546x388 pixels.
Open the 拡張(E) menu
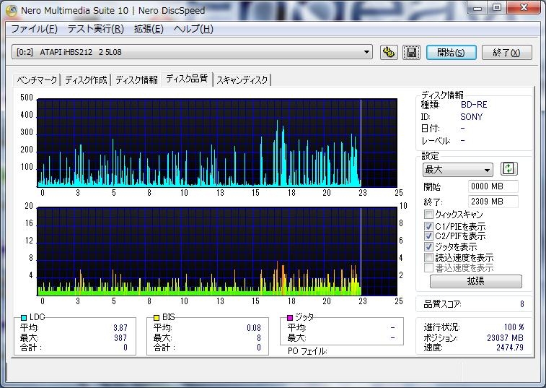pyautogui.click(x=149, y=29)
